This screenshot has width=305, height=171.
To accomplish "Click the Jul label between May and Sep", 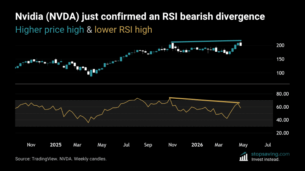I will [126, 145].
